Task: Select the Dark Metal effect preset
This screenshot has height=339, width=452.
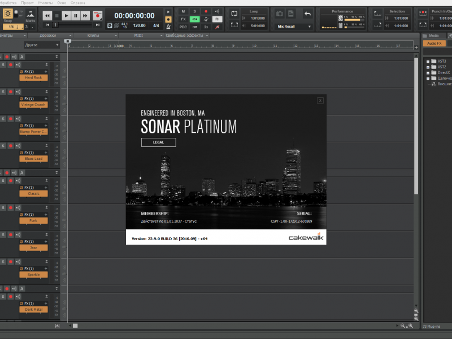Action: point(33,310)
